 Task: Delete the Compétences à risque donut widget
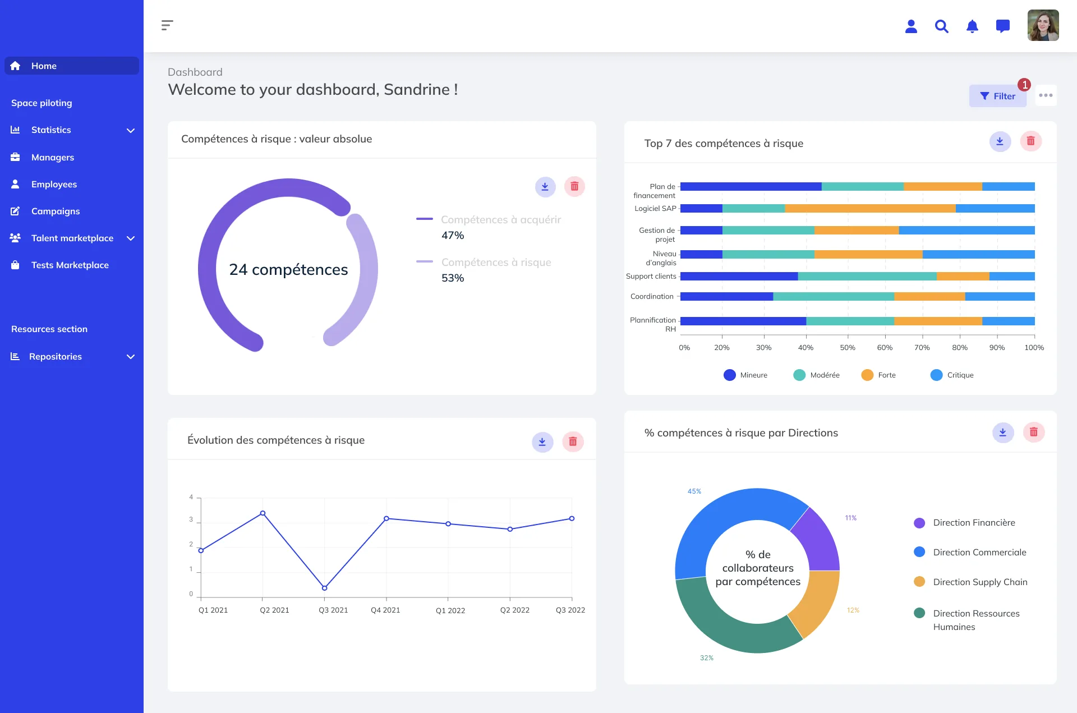574,186
